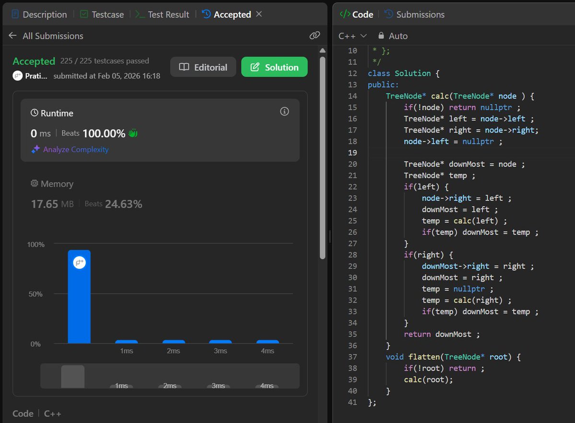Open the Test Result tab
Viewport: 575px width, 423px height.
tap(162, 14)
